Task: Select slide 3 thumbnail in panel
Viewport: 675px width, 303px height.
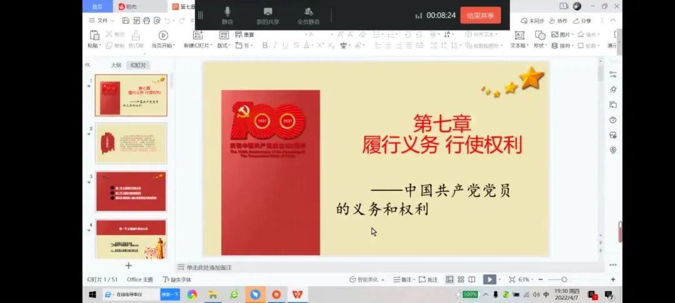Action: [131, 191]
